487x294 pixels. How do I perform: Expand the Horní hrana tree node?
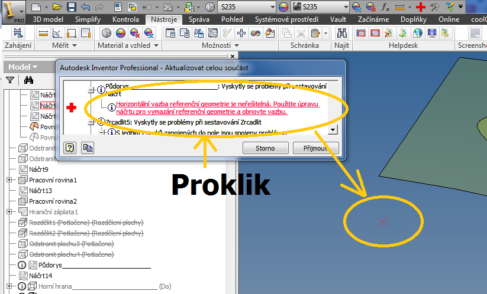9,286
